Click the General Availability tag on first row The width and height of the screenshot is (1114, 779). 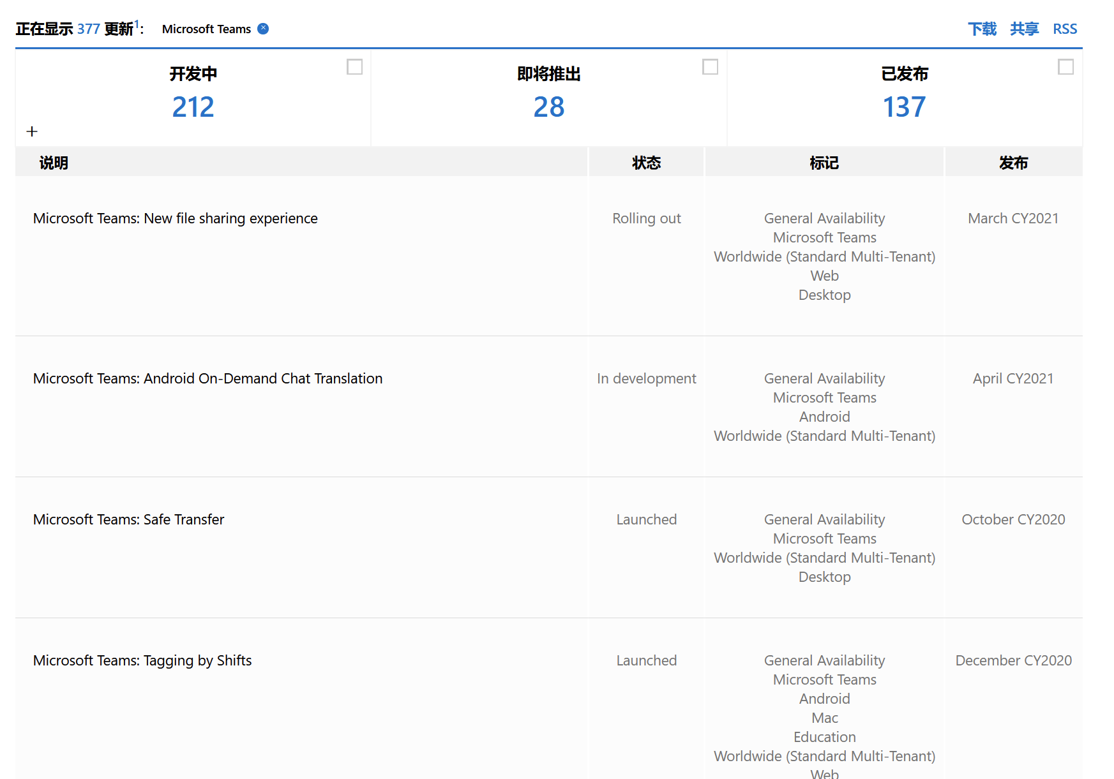824,218
